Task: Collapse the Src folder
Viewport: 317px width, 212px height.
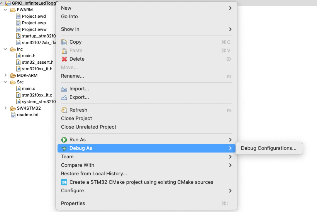Action: 5,82
